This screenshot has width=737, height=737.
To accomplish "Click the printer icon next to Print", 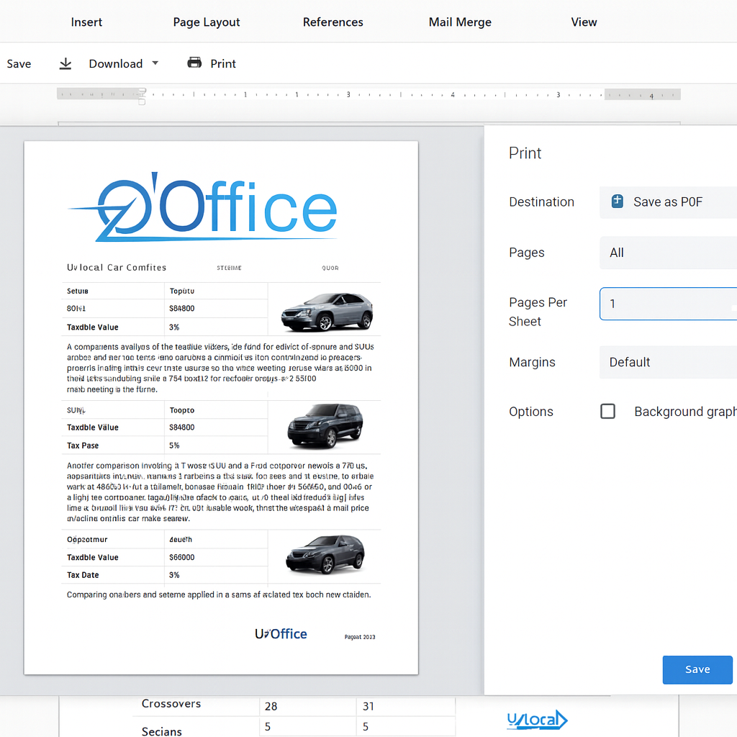I will click(194, 63).
